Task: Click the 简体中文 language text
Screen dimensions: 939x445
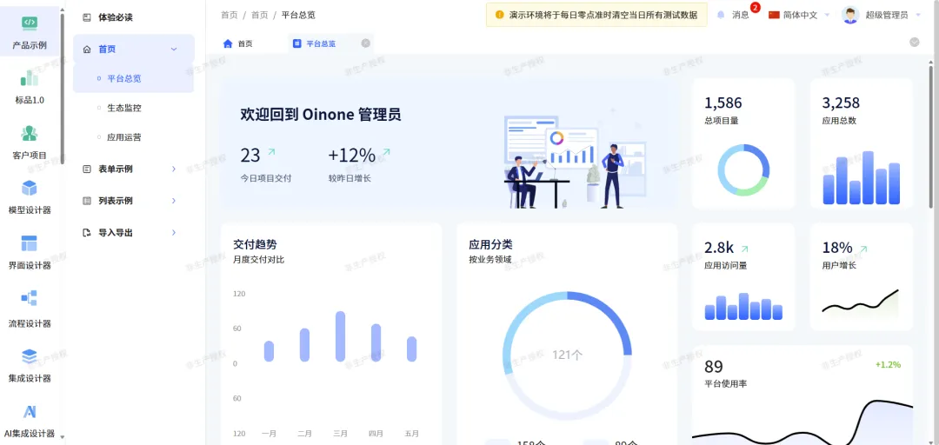Action: [x=801, y=15]
